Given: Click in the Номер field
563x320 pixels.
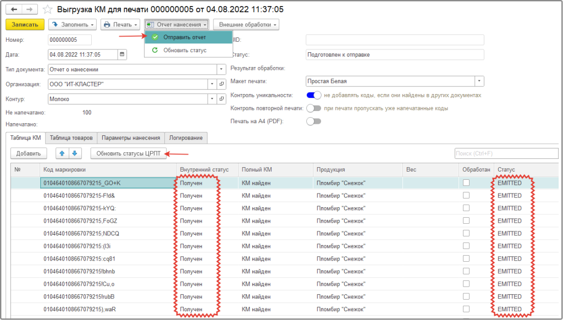Looking at the screenshot, I should [70, 40].
